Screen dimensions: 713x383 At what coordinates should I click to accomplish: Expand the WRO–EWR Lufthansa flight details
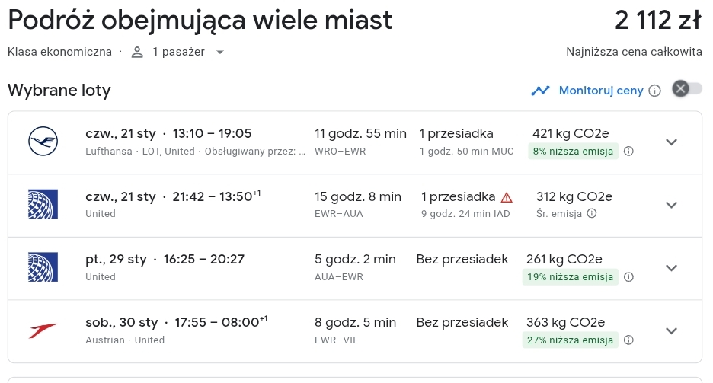pyautogui.click(x=671, y=142)
